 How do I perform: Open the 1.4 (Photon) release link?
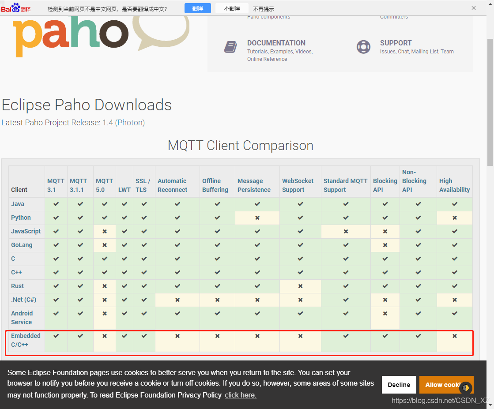(x=124, y=123)
